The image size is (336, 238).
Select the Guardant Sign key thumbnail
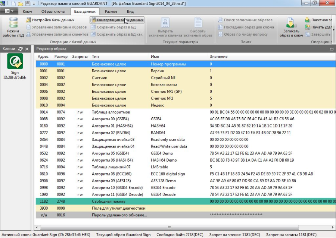[x=15, y=61]
